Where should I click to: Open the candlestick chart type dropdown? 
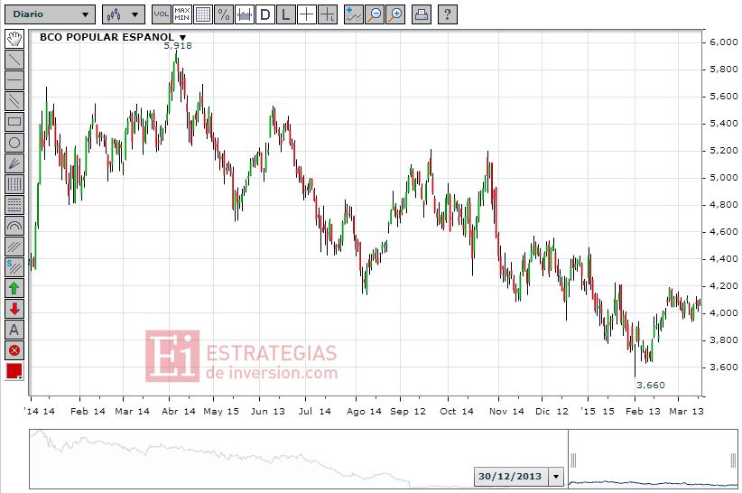[x=124, y=14]
